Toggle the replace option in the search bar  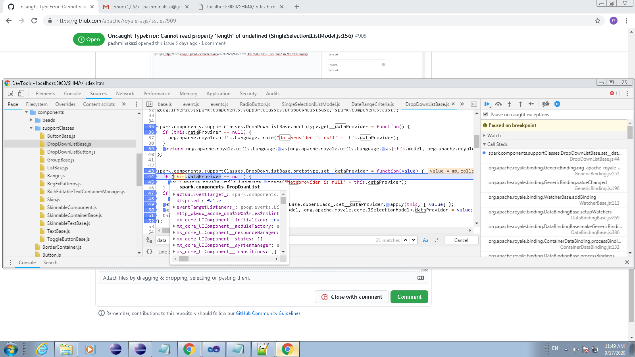tap(149, 240)
